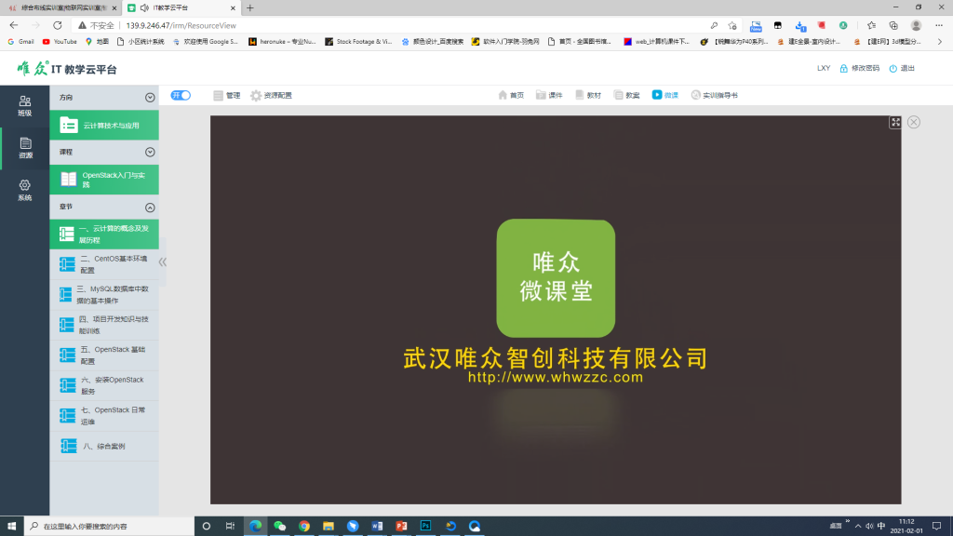
Task: Select chapter 七、OpenStack 日常运维
Action: click(104, 416)
